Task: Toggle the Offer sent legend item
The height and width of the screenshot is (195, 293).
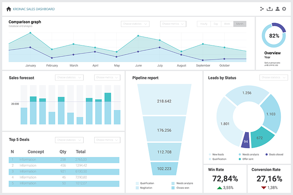Action: [x=248, y=159]
